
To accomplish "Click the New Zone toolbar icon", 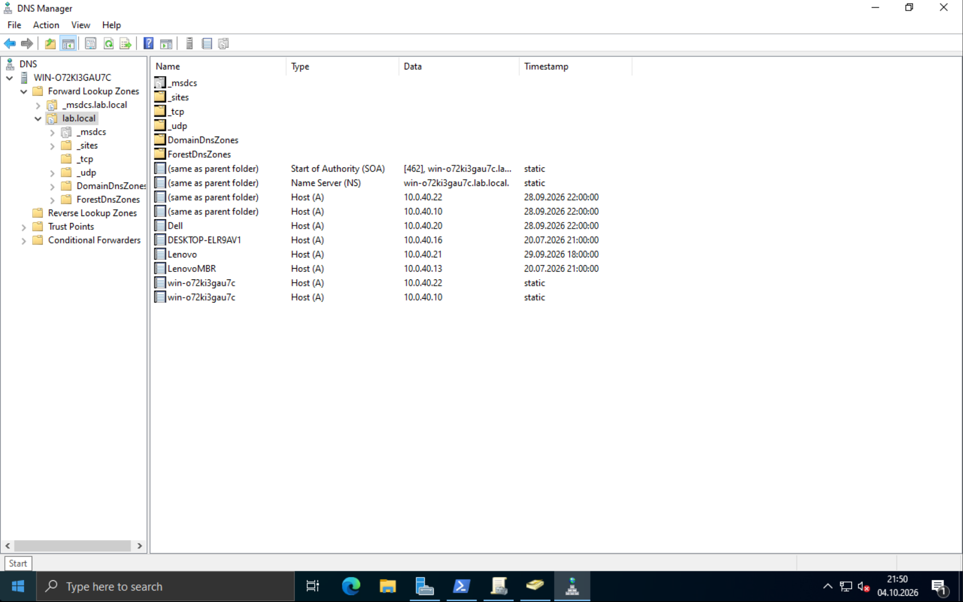I will (x=224, y=43).
